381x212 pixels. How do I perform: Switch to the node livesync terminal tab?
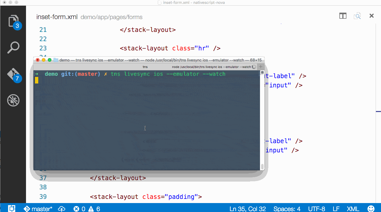click(213, 66)
